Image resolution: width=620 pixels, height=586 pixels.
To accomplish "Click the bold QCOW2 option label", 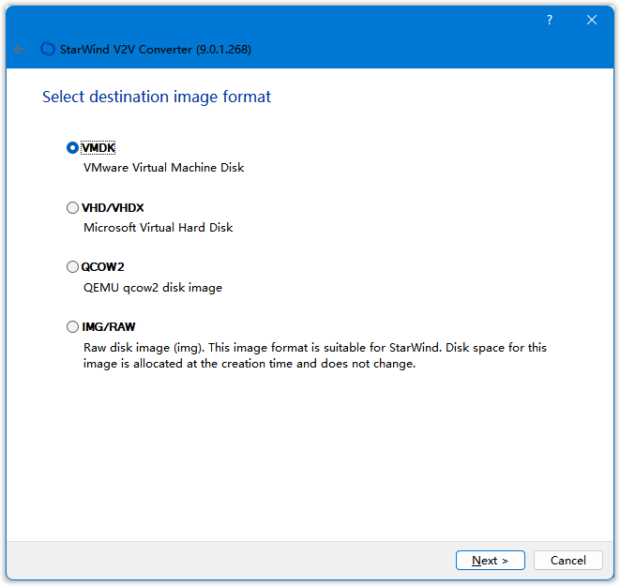I will pos(103,267).
